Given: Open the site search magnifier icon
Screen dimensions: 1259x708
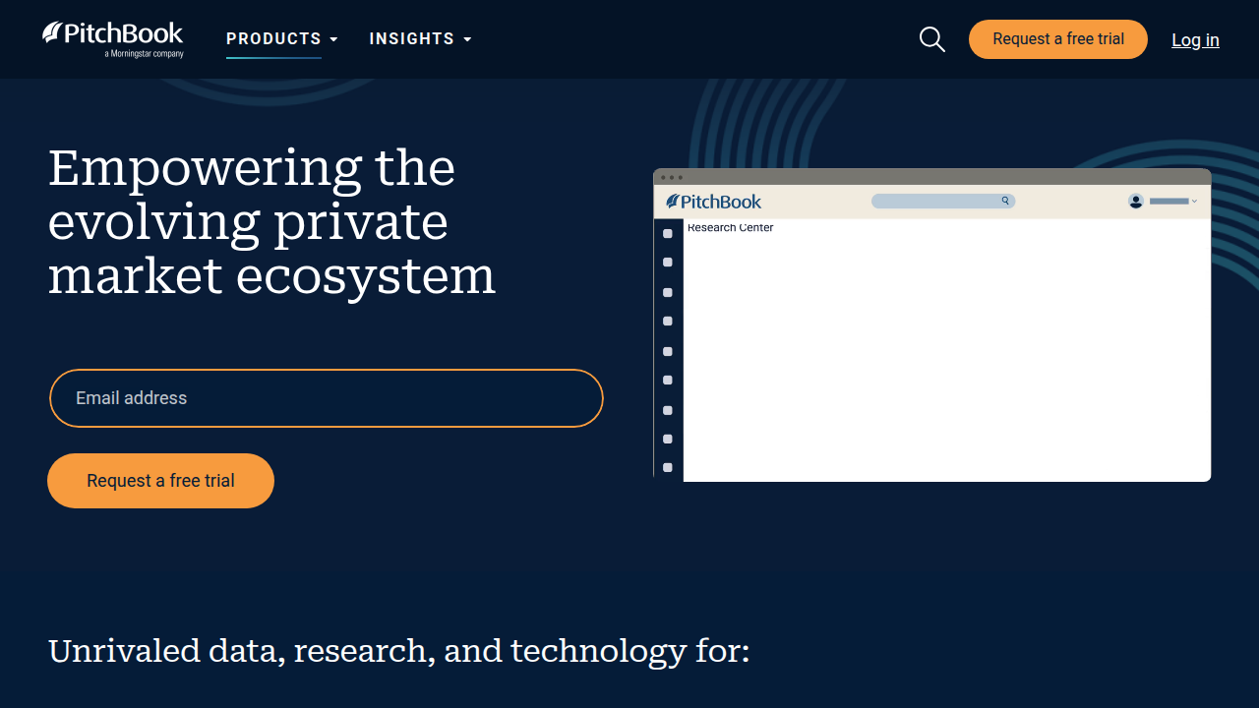Looking at the screenshot, I should [x=931, y=39].
